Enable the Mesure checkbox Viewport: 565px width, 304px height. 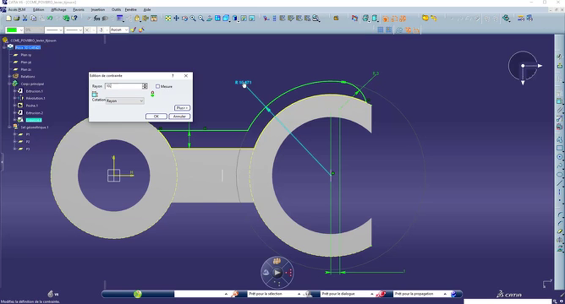158,86
